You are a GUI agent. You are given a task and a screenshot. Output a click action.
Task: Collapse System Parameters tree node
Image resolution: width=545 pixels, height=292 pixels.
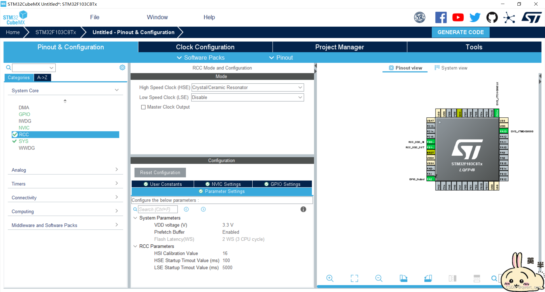tap(135, 218)
